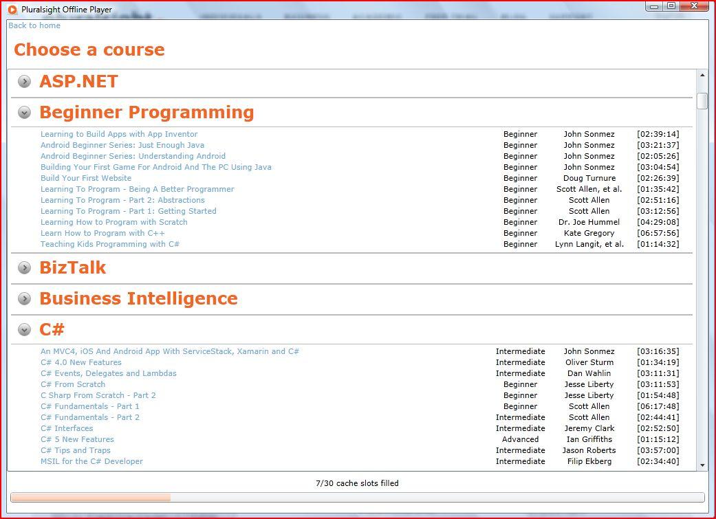Click the scrollbar up arrow
716x519 pixels.
(702, 75)
